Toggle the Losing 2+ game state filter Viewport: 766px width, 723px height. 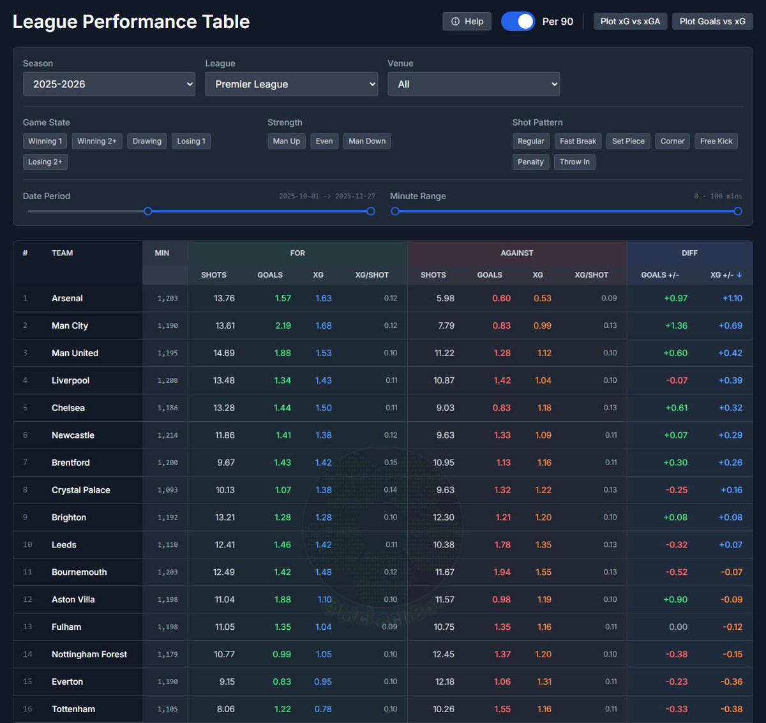(x=45, y=161)
